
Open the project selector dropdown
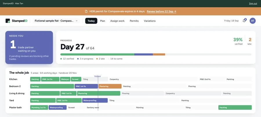[56, 21]
